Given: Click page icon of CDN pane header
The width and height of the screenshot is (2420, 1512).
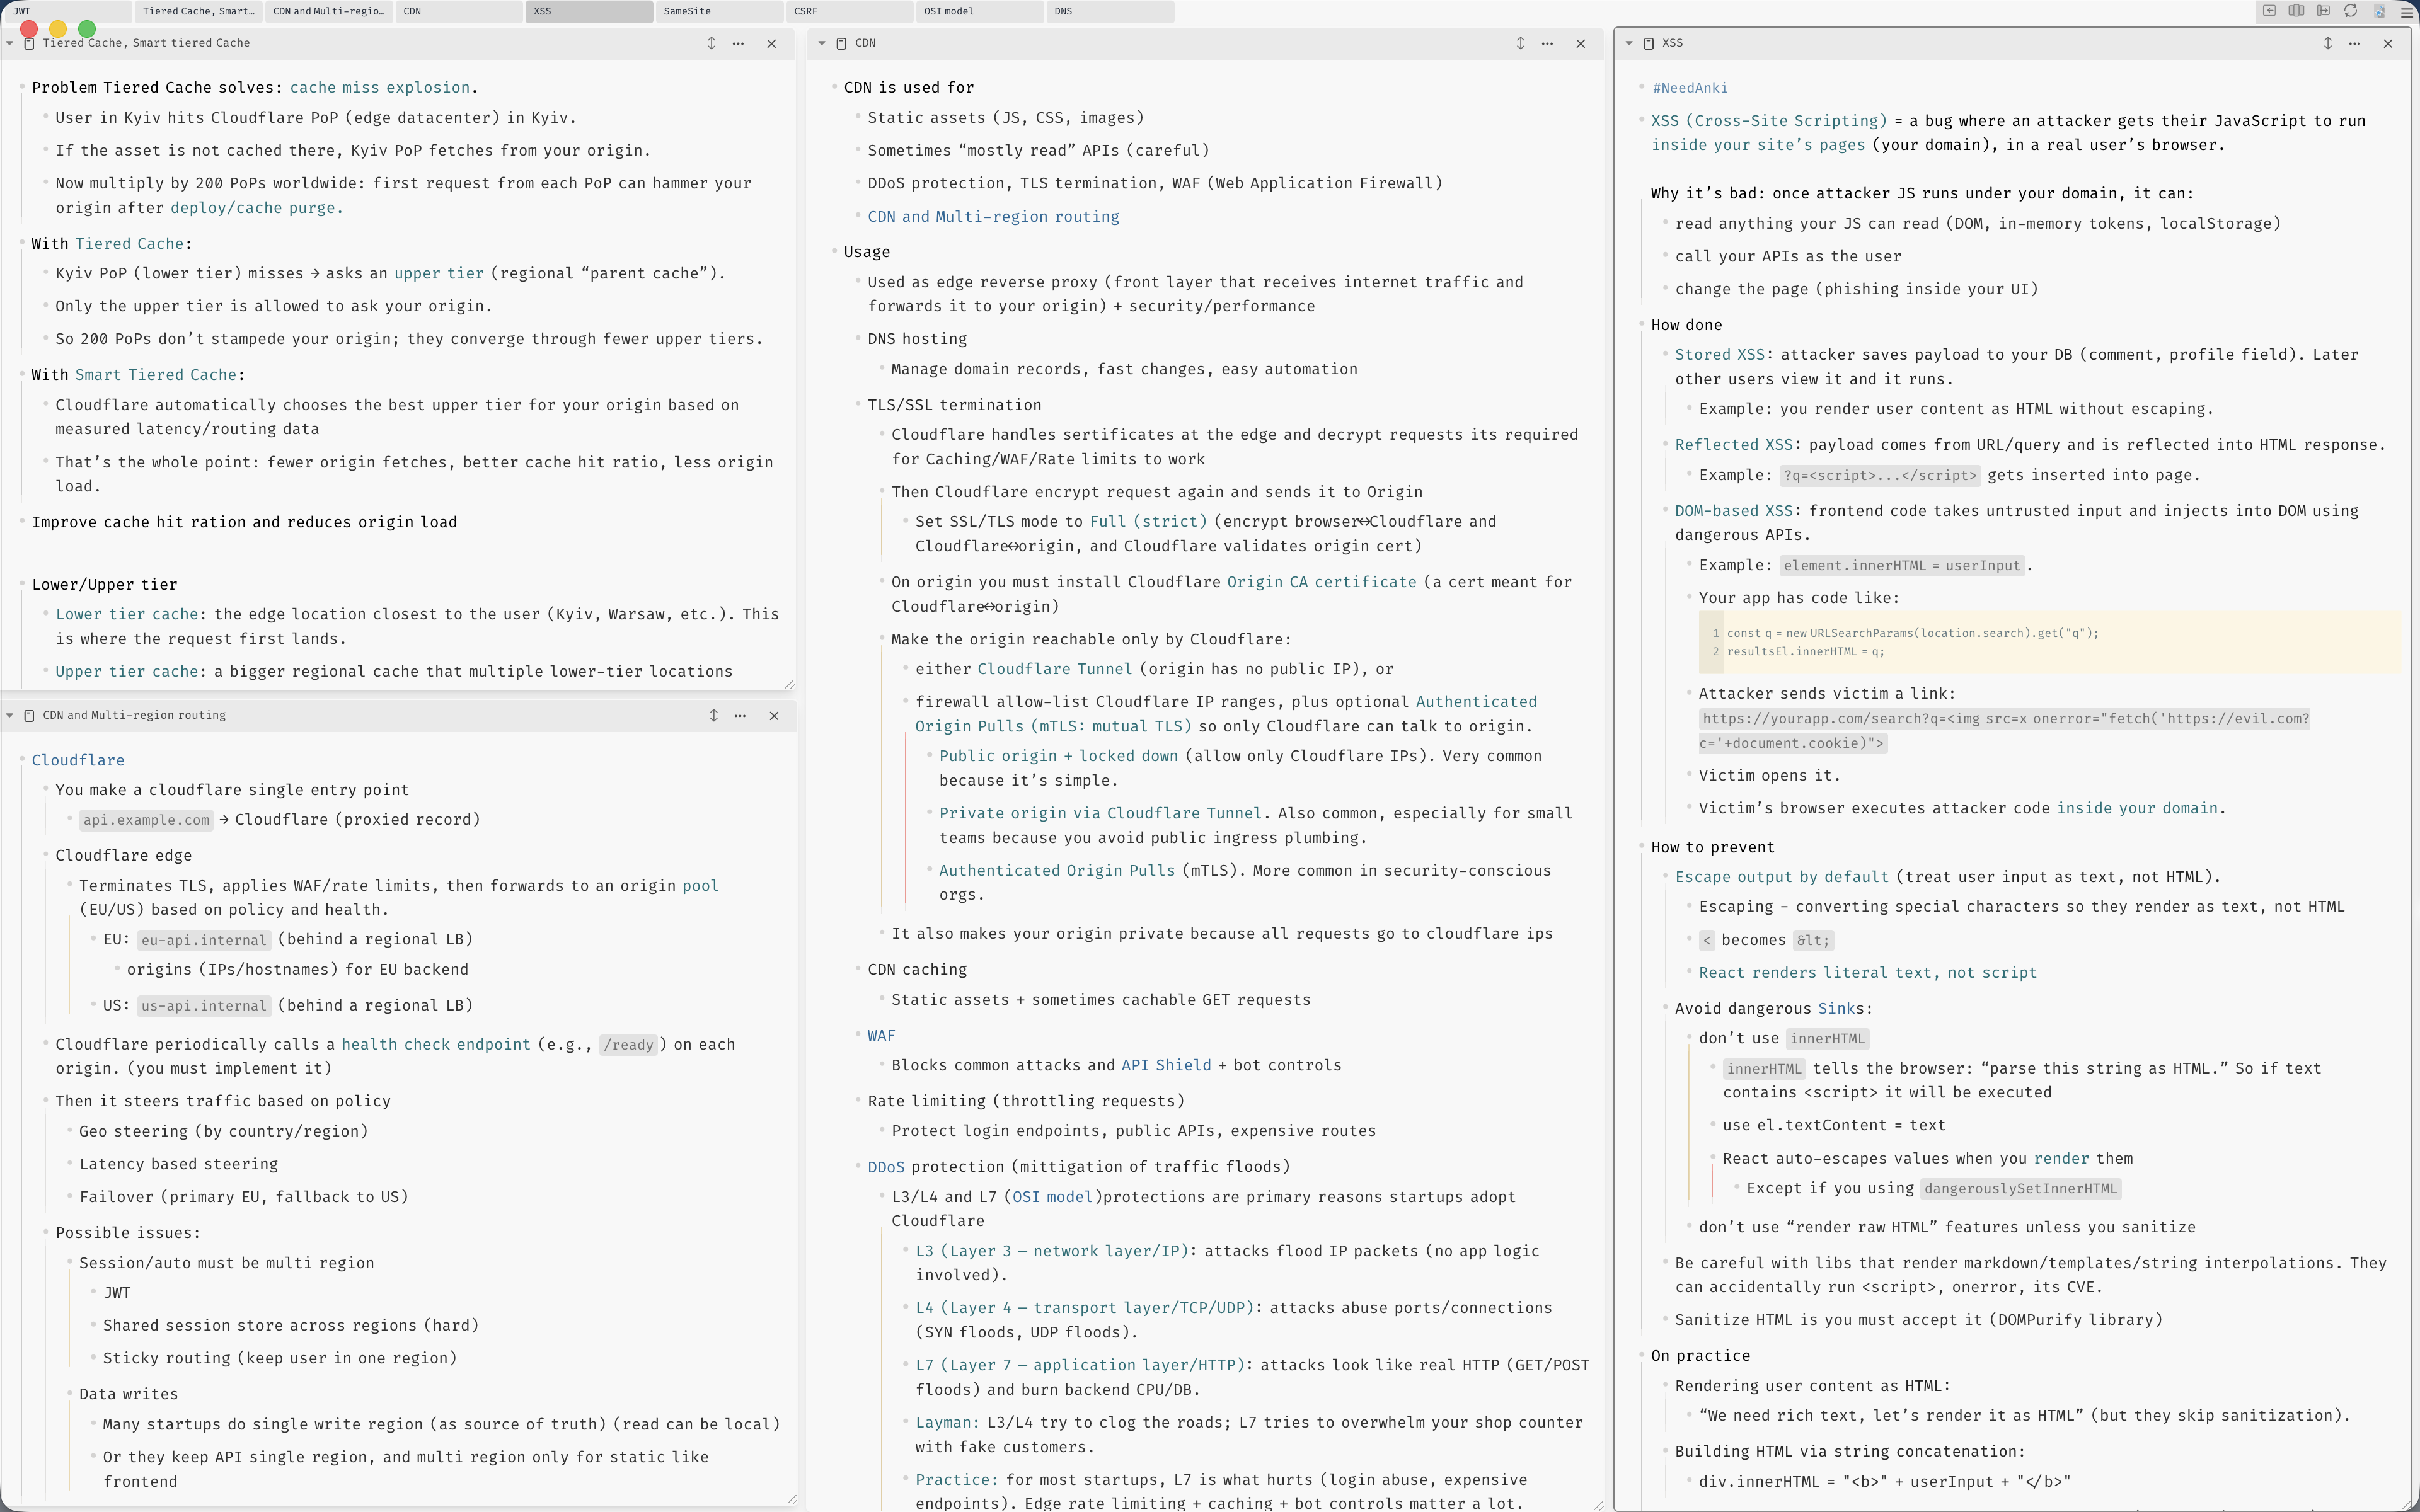Looking at the screenshot, I should tap(842, 43).
